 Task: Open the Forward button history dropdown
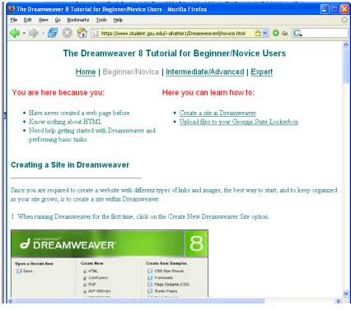click(43, 33)
